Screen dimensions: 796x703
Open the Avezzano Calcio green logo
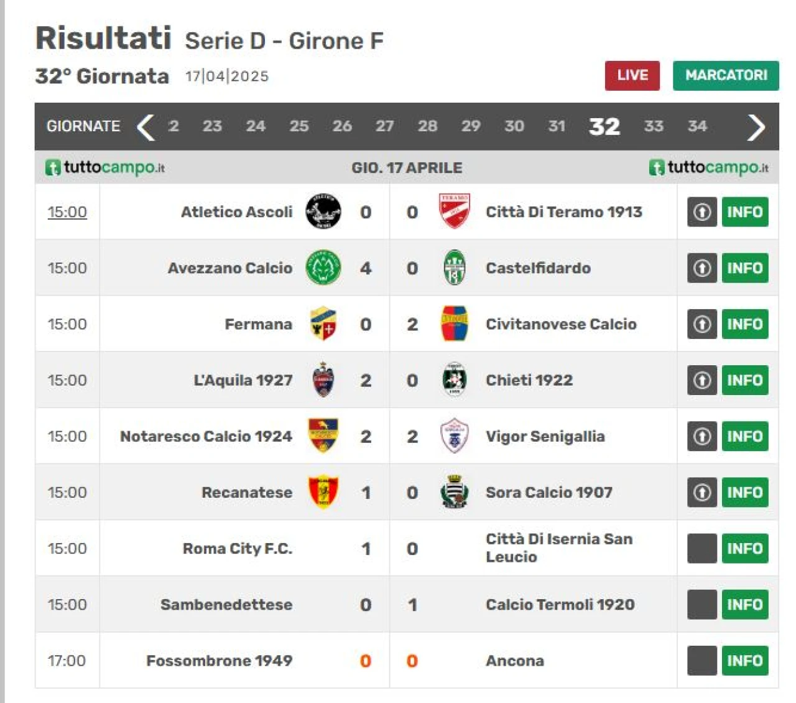pyautogui.click(x=323, y=268)
